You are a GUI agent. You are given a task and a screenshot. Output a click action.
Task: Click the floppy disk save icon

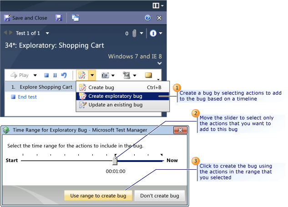59,18
